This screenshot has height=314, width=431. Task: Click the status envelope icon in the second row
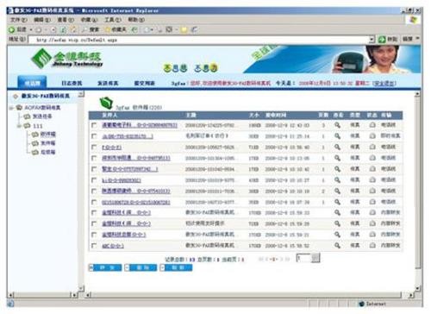(x=372, y=136)
